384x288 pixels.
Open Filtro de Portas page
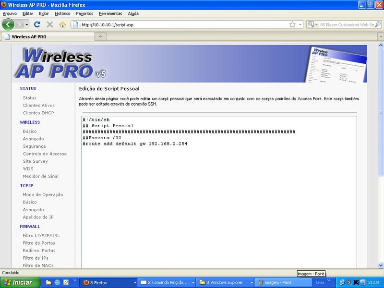click(x=39, y=243)
